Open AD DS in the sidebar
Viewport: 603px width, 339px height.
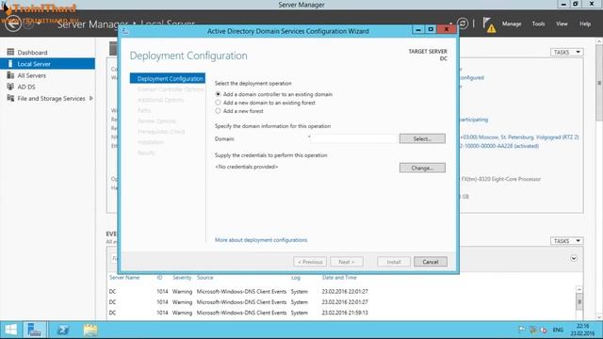click(x=26, y=87)
